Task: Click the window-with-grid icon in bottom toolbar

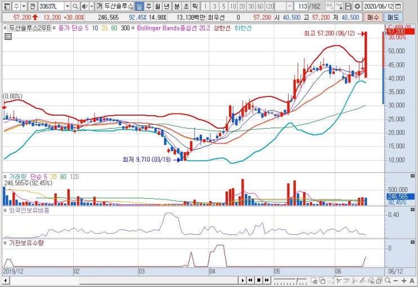Action: (x=314, y=281)
